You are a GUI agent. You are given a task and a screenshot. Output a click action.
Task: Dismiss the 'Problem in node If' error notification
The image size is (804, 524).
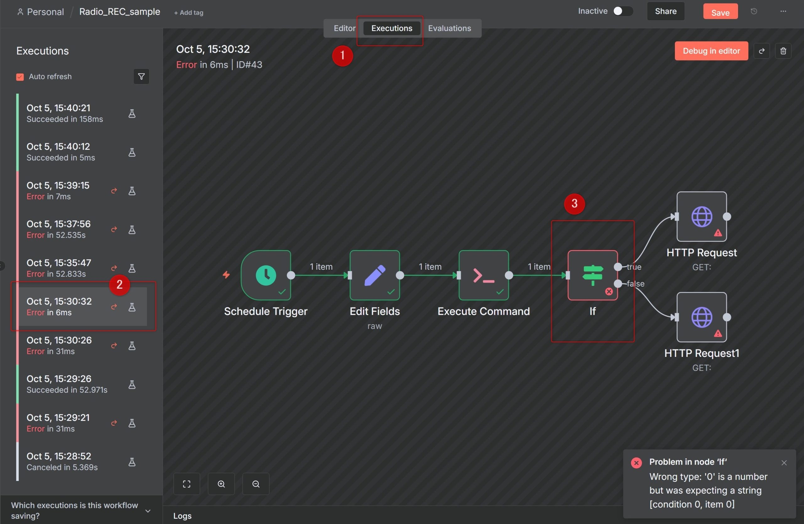point(784,462)
